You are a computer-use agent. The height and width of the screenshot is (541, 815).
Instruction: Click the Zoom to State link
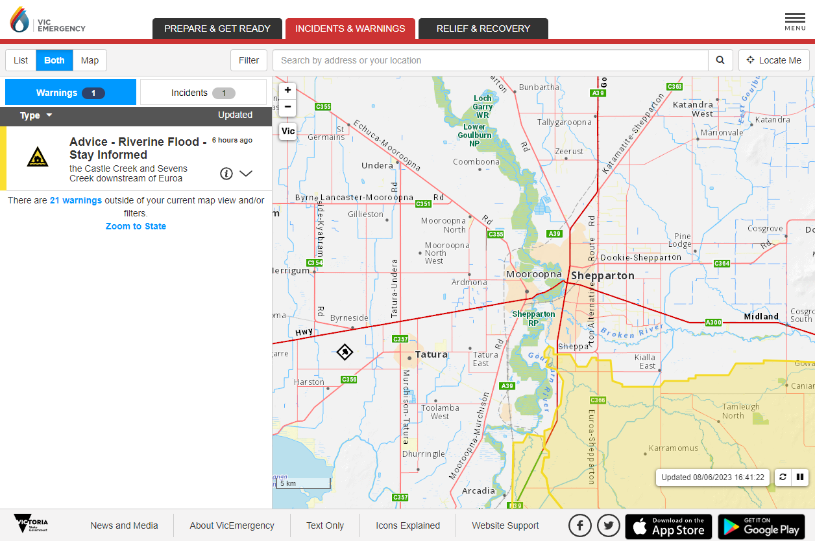click(136, 226)
